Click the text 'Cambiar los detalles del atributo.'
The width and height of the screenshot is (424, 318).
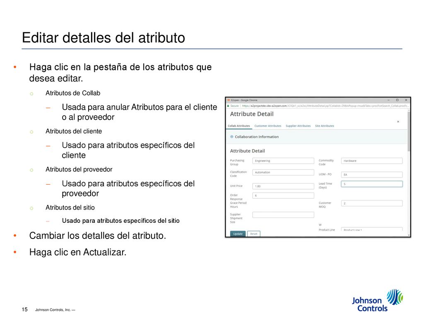point(98,236)
